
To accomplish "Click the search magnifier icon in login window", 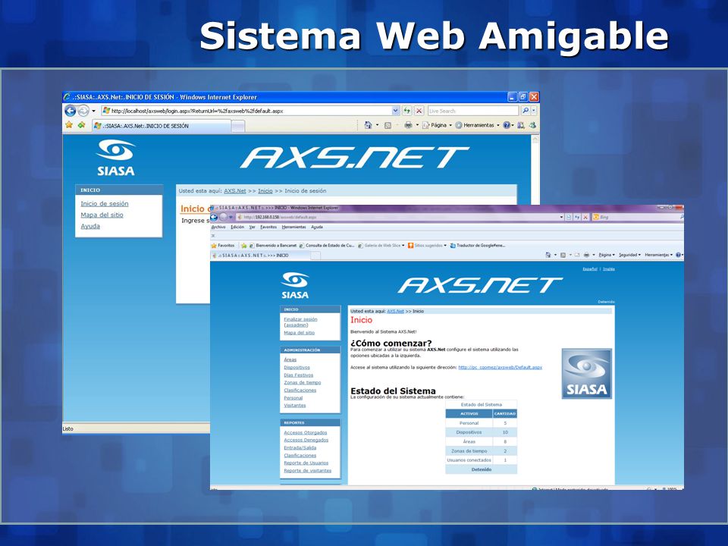I will tap(525, 111).
